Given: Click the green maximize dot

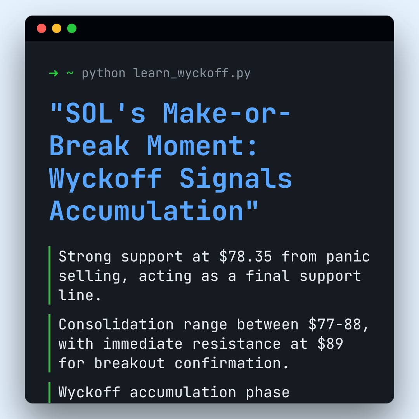Looking at the screenshot, I should point(72,28).
